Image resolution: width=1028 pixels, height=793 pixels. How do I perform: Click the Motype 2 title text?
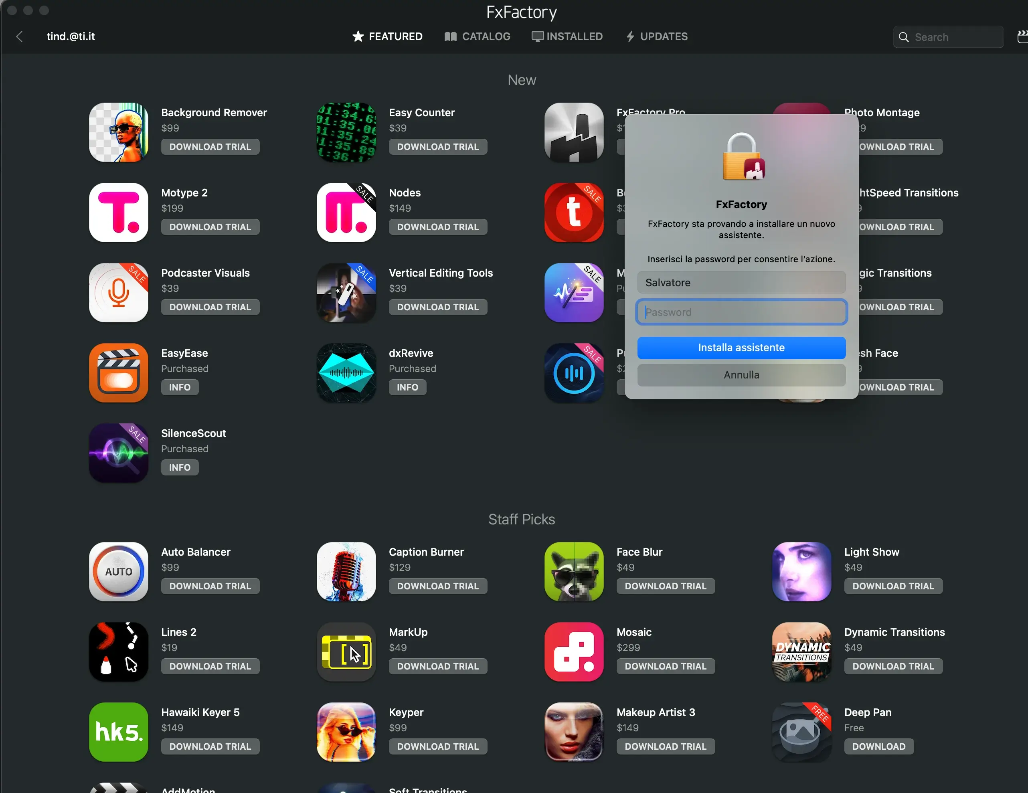(184, 193)
